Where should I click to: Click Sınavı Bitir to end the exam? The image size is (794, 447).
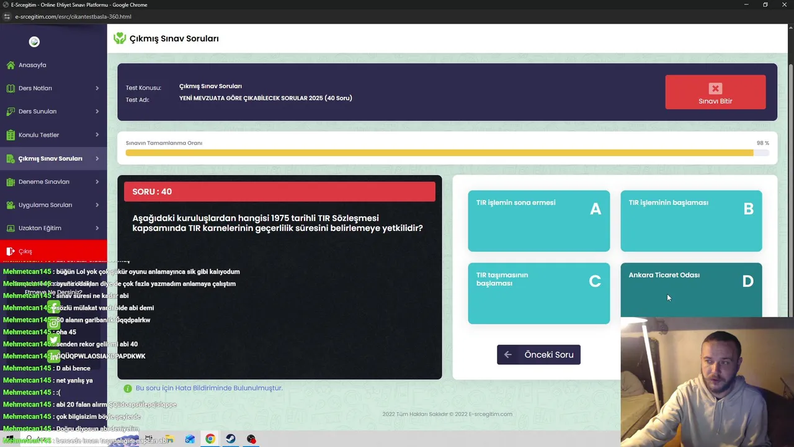[x=715, y=92]
